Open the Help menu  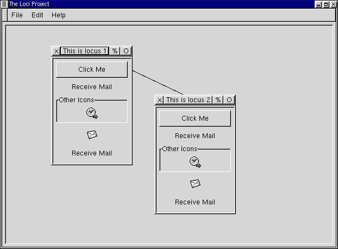[59, 15]
